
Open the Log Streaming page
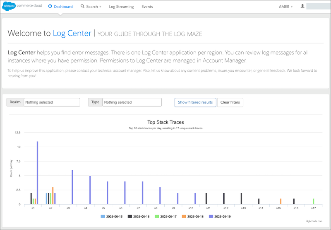coord(121,7)
